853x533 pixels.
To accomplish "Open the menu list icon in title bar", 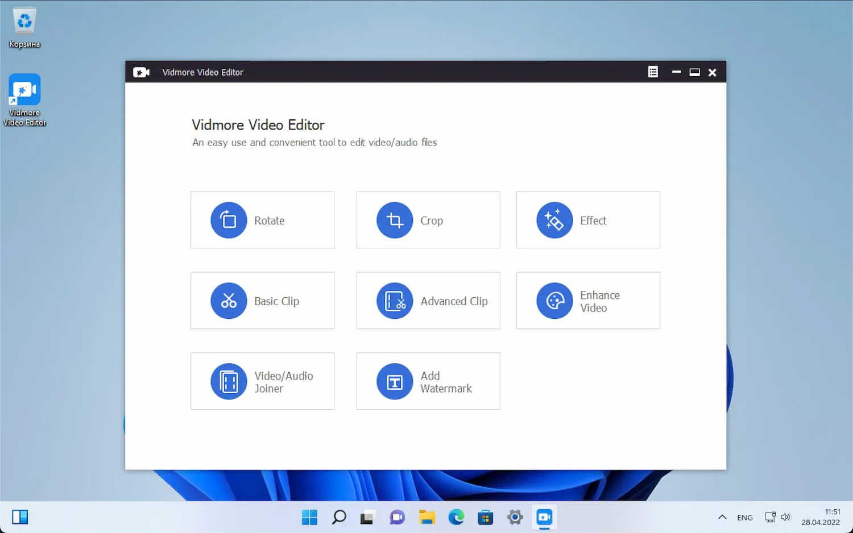I will 653,72.
